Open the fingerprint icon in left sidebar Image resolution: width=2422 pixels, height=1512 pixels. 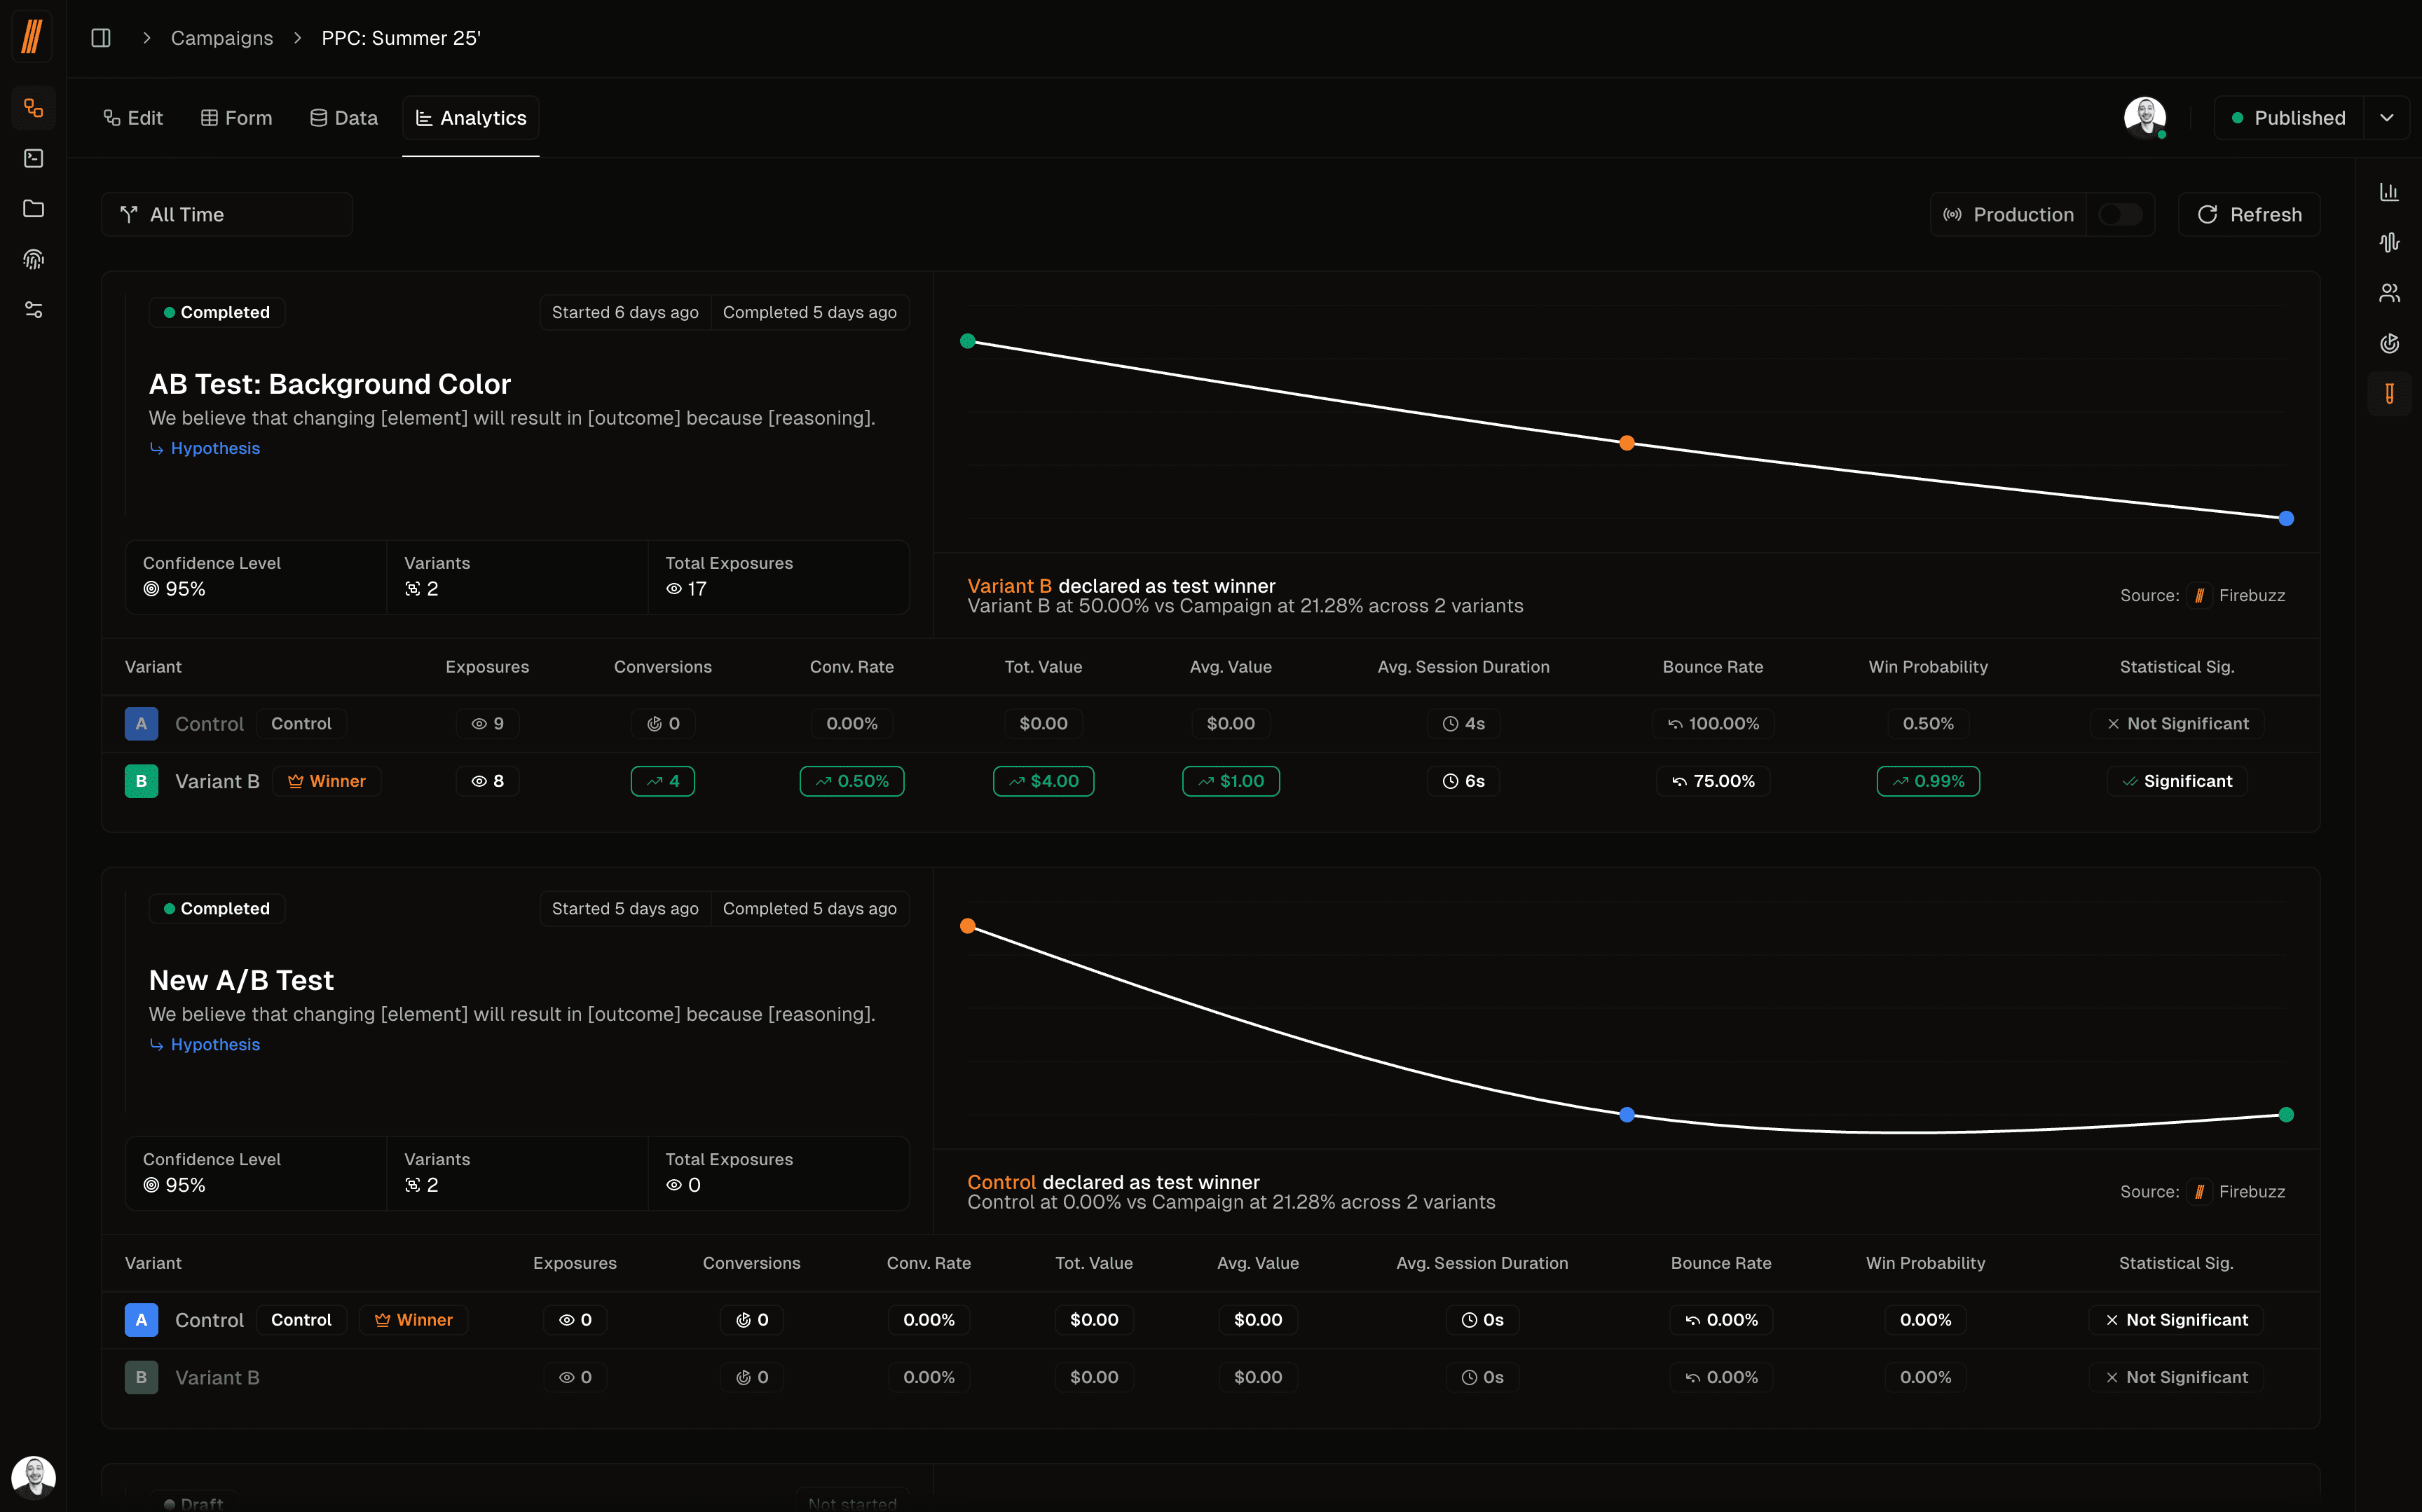point(33,259)
